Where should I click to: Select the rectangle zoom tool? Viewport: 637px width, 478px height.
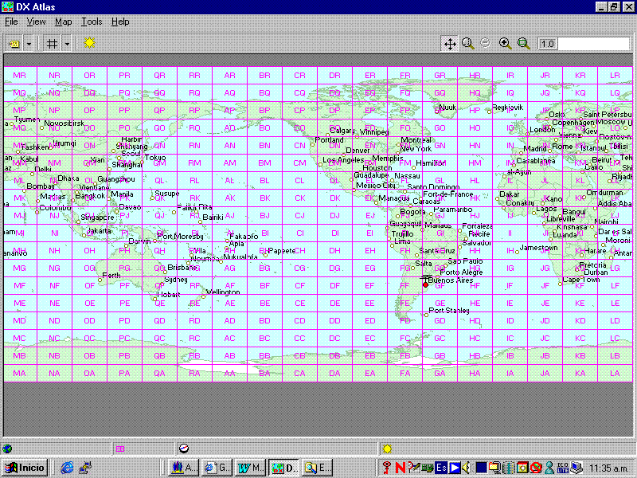pos(522,44)
